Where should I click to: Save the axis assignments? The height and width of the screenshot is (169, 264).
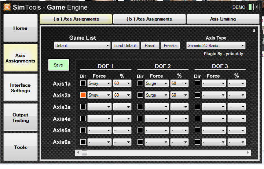click(x=58, y=65)
